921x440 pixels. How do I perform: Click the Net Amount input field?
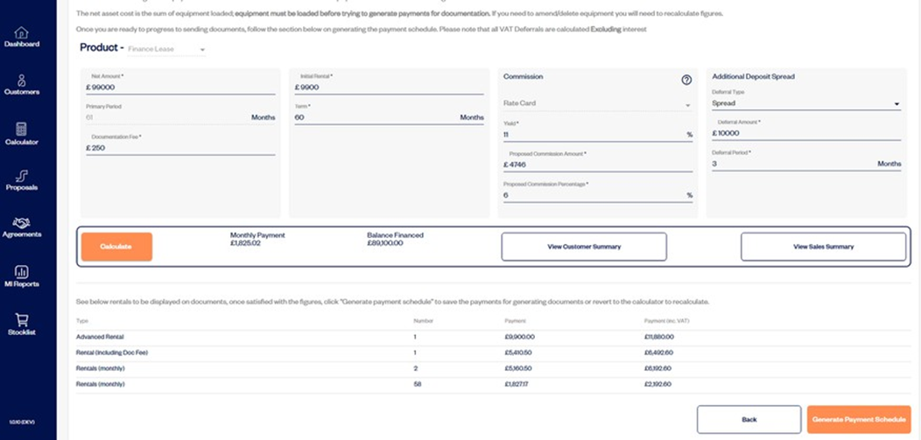180,87
